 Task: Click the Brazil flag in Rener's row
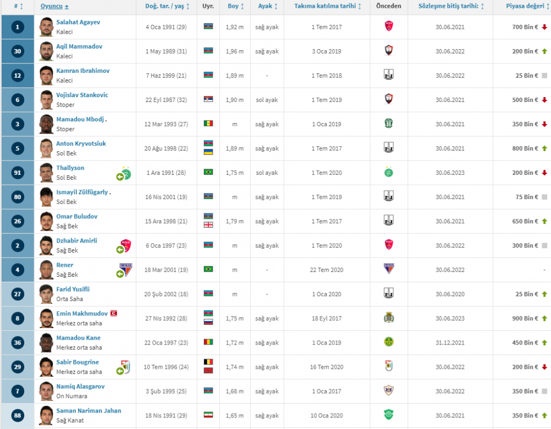(x=208, y=270)
